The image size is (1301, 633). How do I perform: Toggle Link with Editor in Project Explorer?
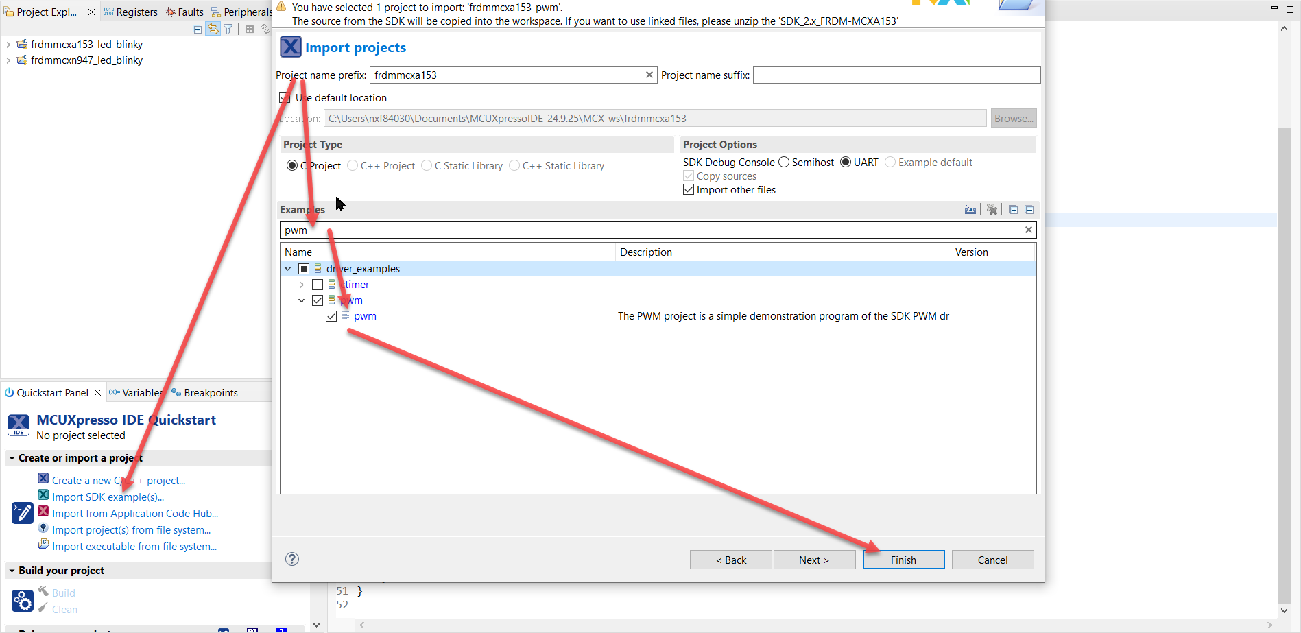(213, 29)
